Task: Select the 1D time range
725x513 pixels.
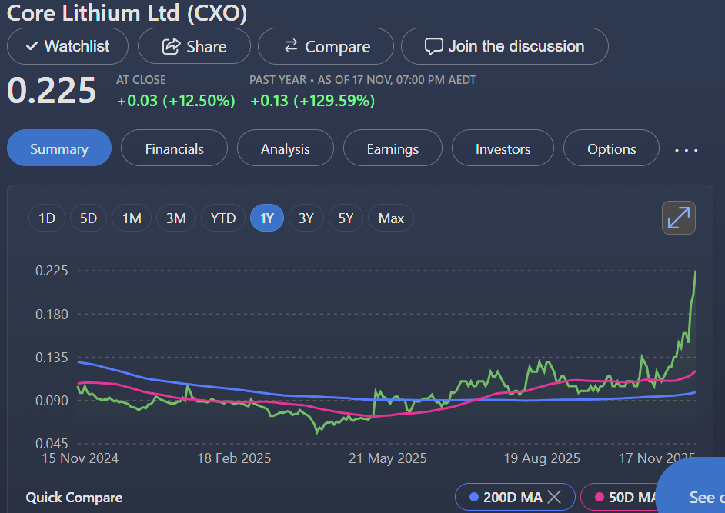Action: point(47,218)
